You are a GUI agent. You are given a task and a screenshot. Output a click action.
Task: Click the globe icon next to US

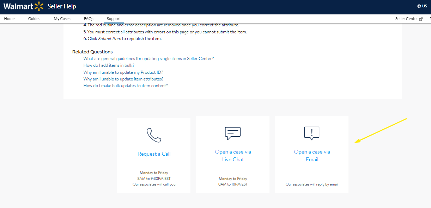419,6
